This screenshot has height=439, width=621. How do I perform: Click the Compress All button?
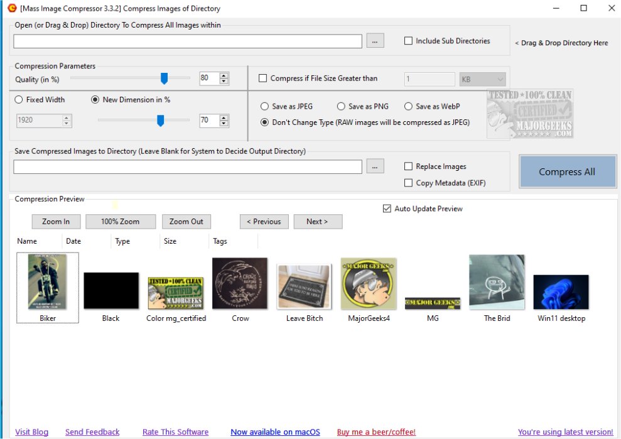click(567, 171)
